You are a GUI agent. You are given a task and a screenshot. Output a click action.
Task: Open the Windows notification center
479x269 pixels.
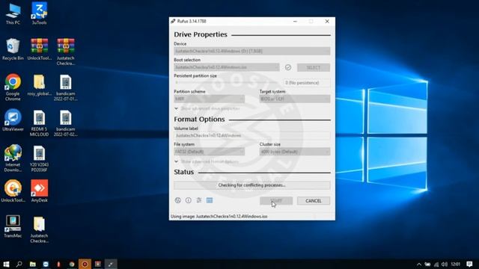(469, 264)
